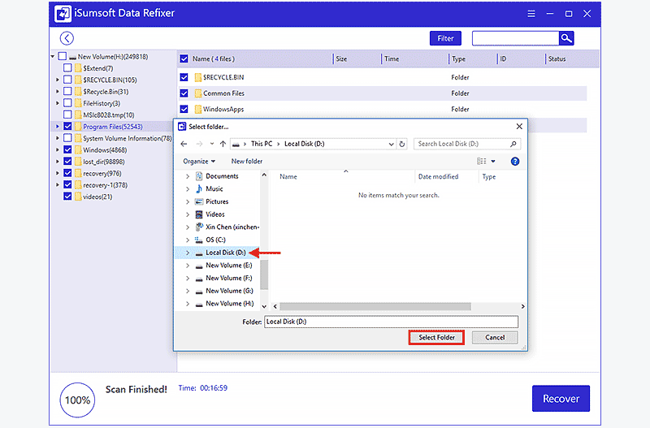The height and width of the screenshot is (428, 650).
Task: Open recent locations dropdown arrow
Action: point(212,144)
